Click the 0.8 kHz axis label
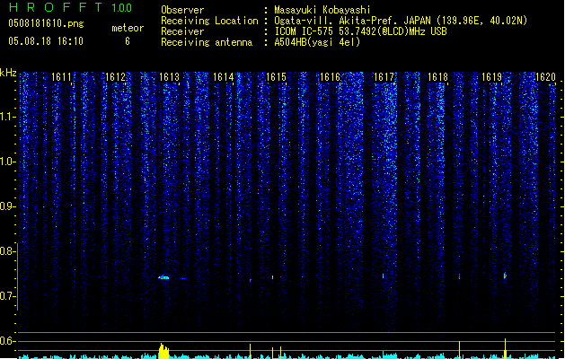 [7, 251]
